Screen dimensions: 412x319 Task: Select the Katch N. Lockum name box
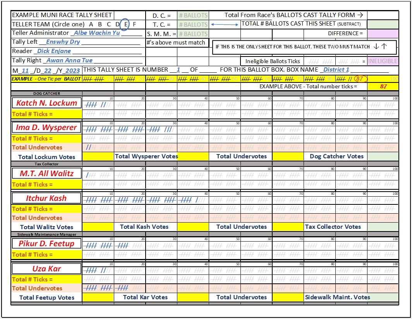coord(46,103)
